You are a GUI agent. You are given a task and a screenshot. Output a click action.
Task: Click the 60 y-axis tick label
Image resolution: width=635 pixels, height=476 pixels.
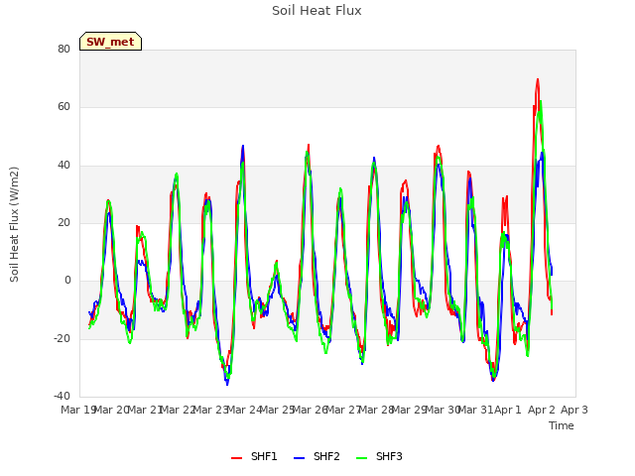coord(63,107)
